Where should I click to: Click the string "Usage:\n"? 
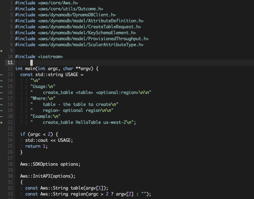[43, 86]
